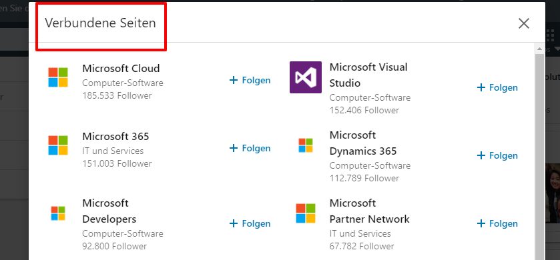Click Folgen beside Microsoft Developers
This screenshot has height=260, width=560.
click(x=250, y=223)
